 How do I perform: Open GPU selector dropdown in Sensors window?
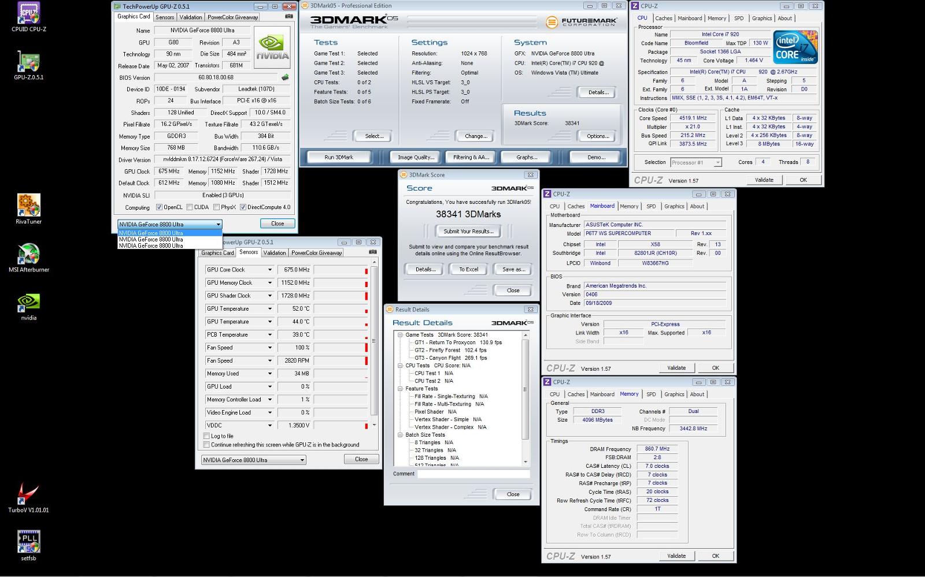click(x=253, y=460)
